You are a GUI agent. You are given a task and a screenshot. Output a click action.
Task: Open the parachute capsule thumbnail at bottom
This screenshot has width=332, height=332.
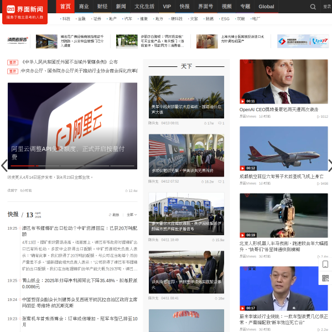pyautogui.click(x=186, y=320)
